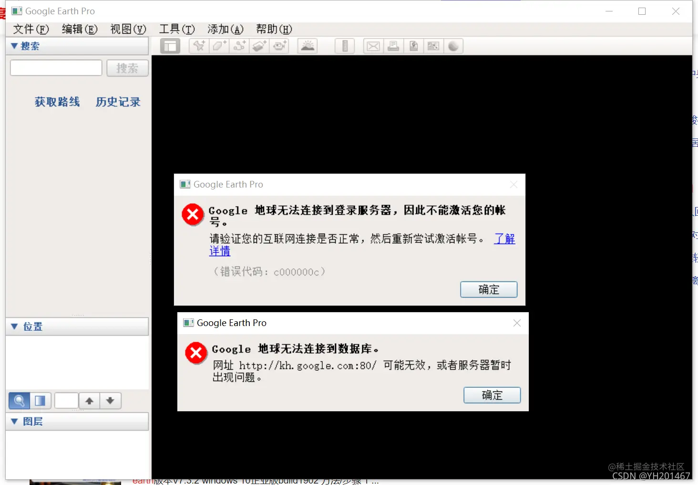Select the ruler measurement tool
Screen dimensions: 698x485
[345, 46]
